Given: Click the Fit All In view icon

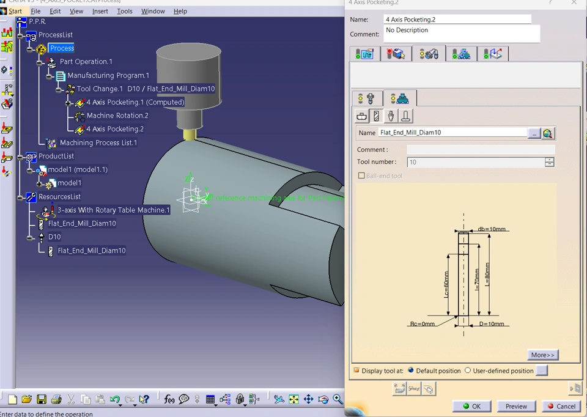Looking at the screenshot, I should pos(293,399).
